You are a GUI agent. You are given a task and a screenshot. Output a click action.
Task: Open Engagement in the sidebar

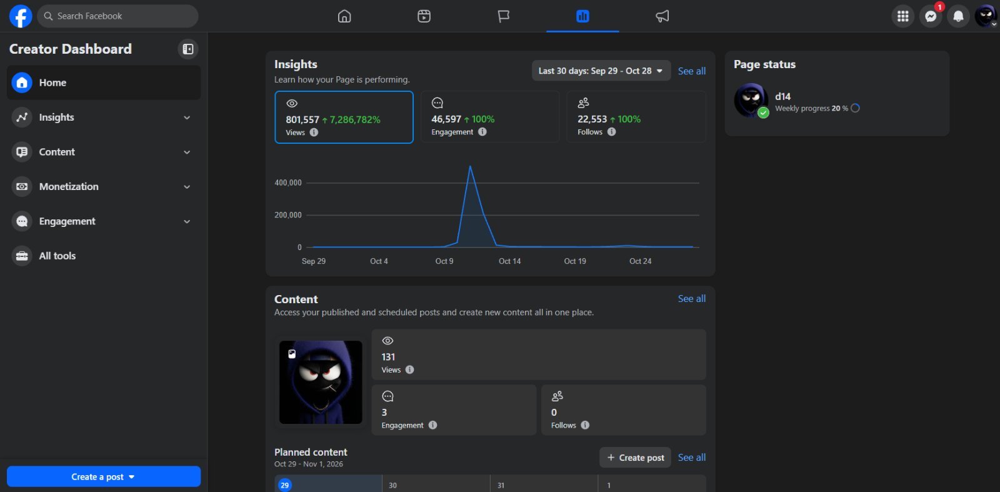[x=104, y=221]
